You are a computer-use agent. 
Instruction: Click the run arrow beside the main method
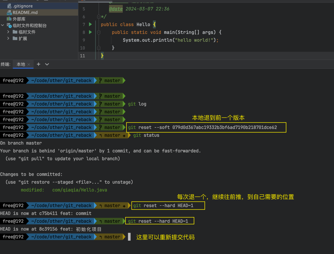(x=90, y=32)
